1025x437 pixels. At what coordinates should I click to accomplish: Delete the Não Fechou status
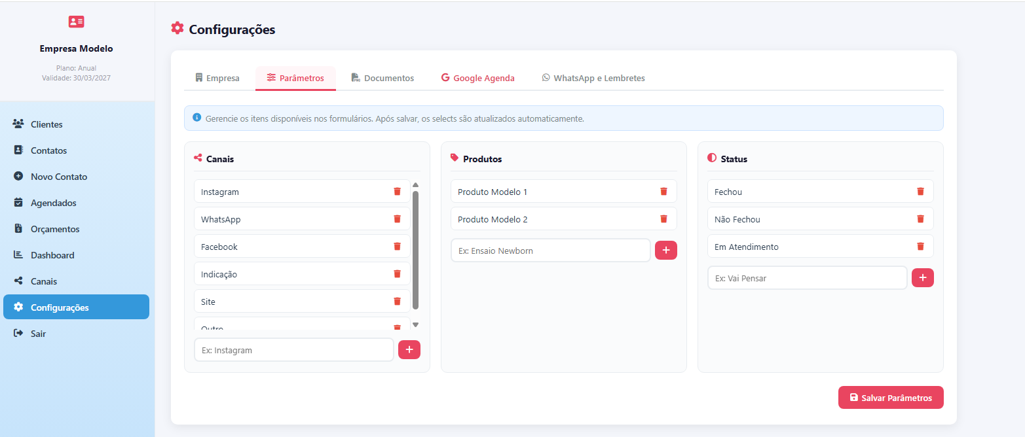920,219
